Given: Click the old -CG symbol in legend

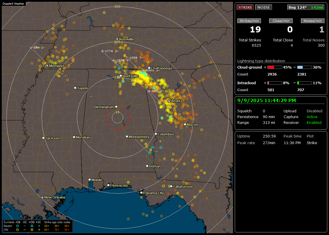Looking at the screenshot, I should [18, 230].
